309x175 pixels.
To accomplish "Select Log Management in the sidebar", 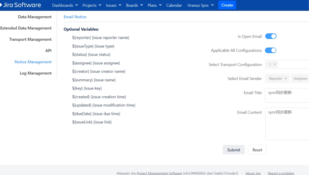I will (35, 73).
